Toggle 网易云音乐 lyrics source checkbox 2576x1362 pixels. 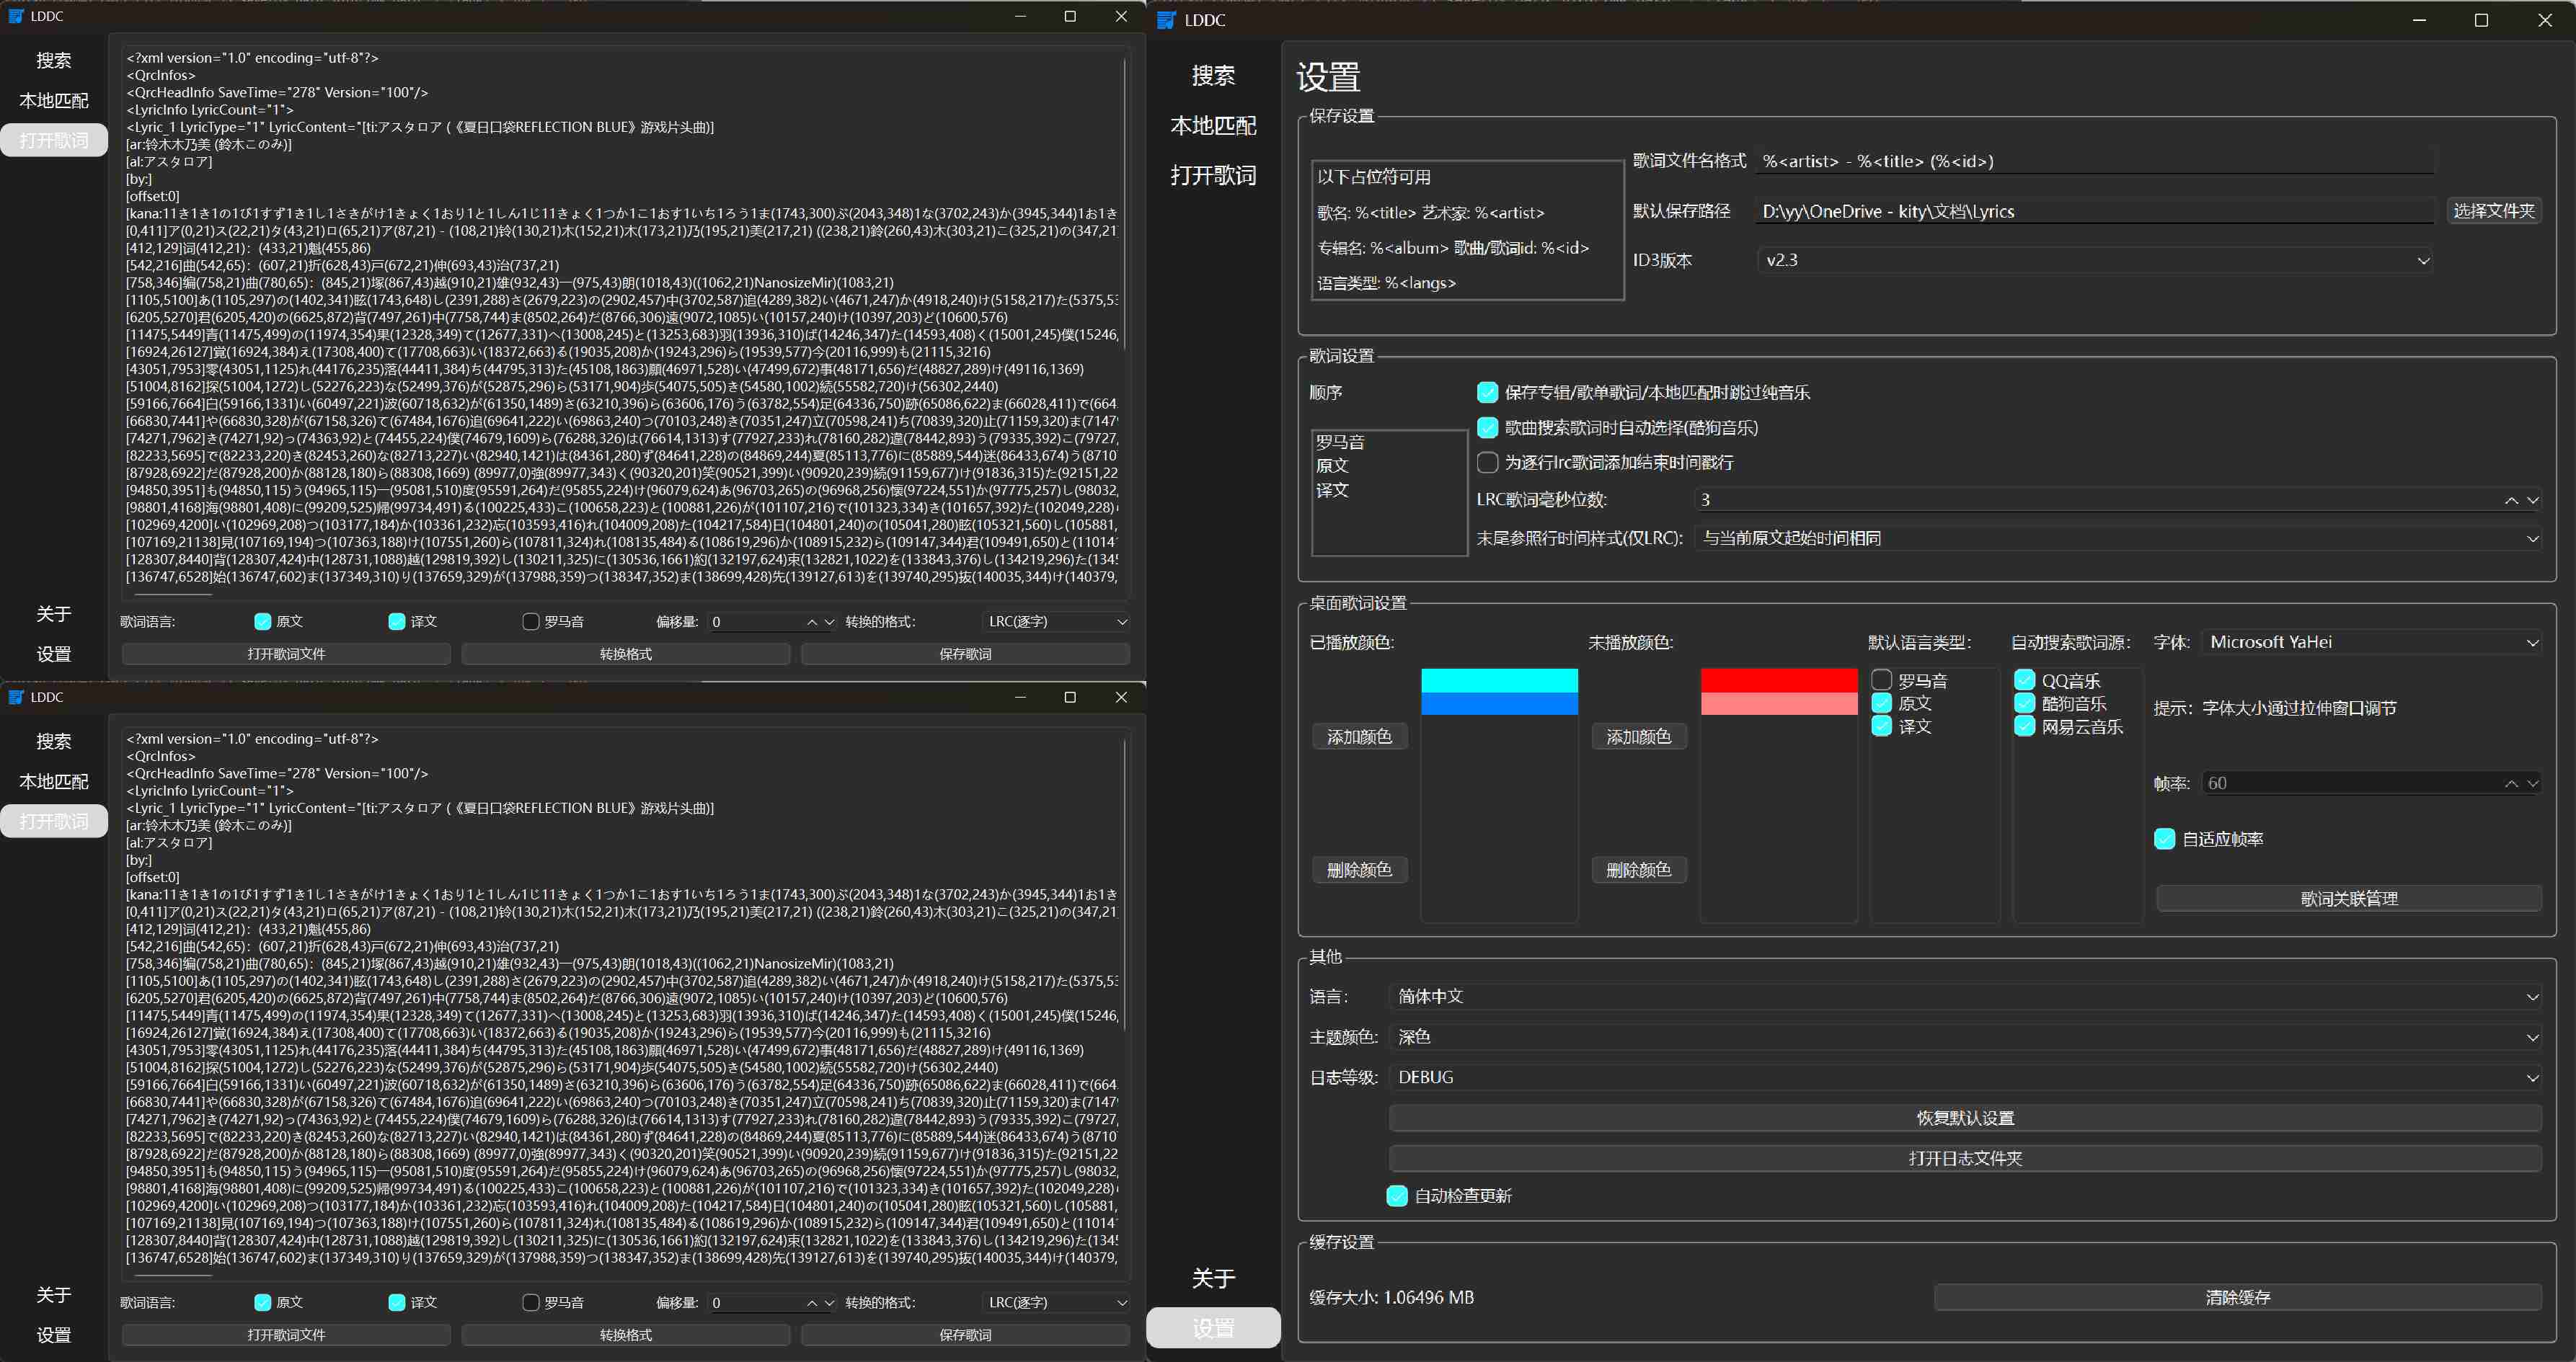(2025, 726)
